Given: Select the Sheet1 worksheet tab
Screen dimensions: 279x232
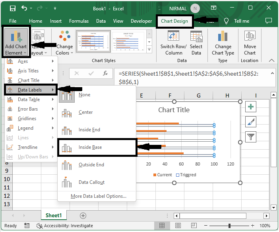Looking at the screenshot, I should point(54,215).
